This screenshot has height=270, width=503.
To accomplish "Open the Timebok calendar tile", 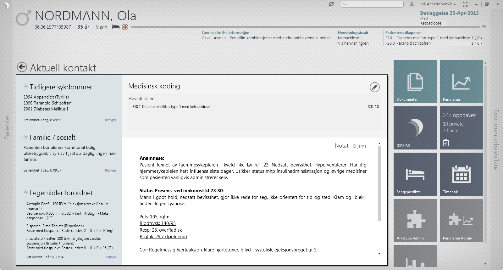I will tap(461, 174).
